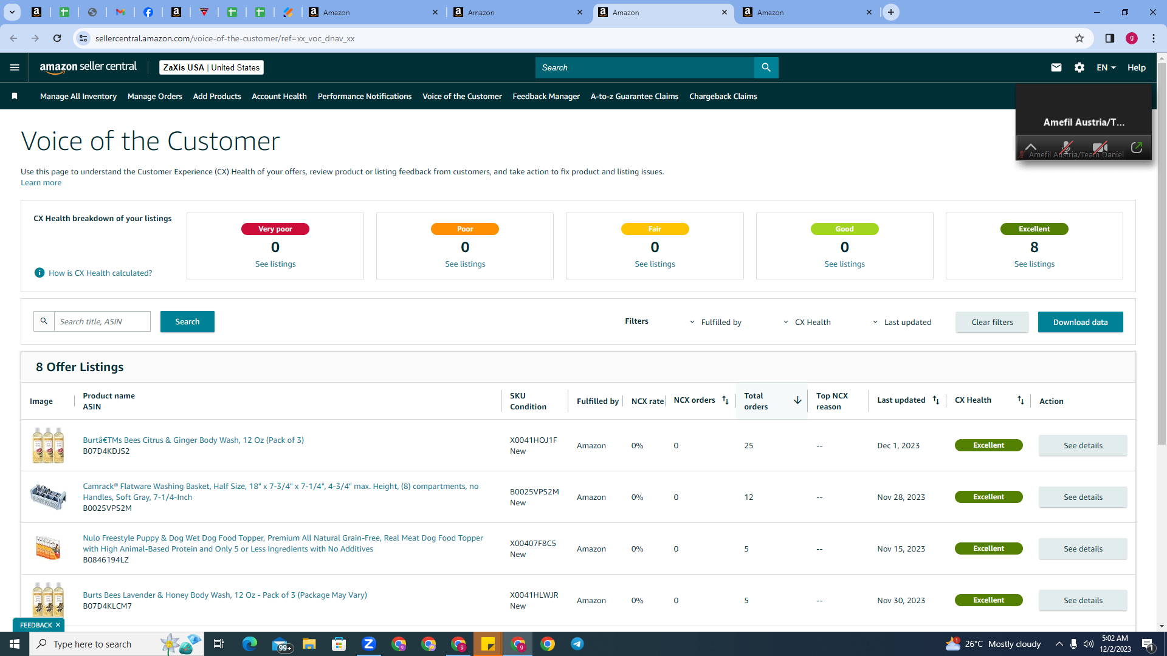Image resolution: width=1167 pixels, height=656 pixels.
Task: Expand the Zoom mini-window chevron
Action: [1031, 147]
